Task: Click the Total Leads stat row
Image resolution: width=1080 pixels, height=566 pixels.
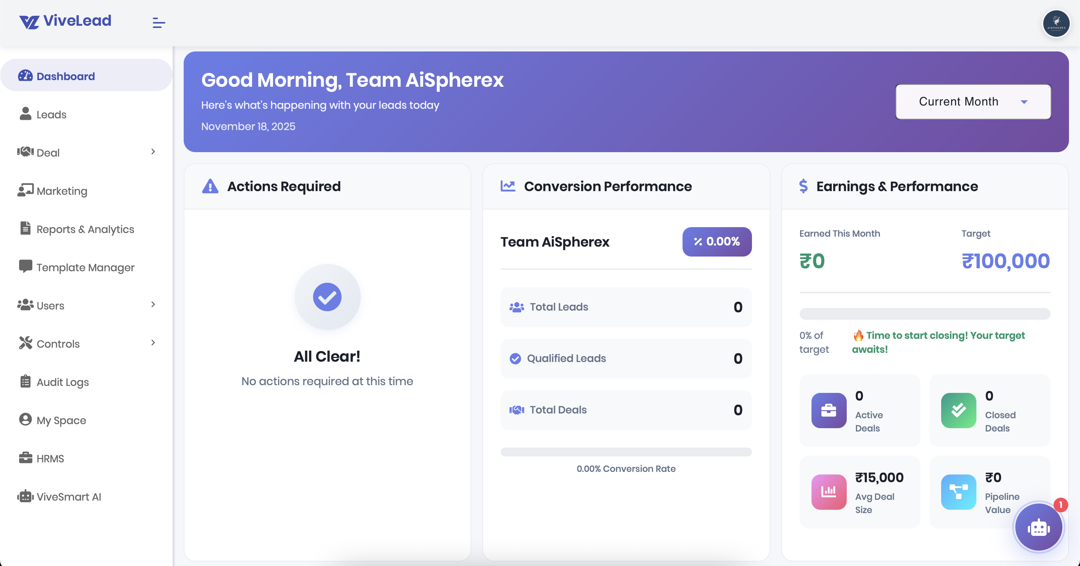Action: [626, 307]
